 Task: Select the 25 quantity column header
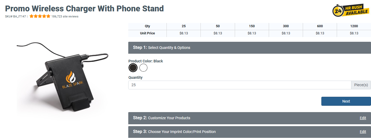coord(184,26)
